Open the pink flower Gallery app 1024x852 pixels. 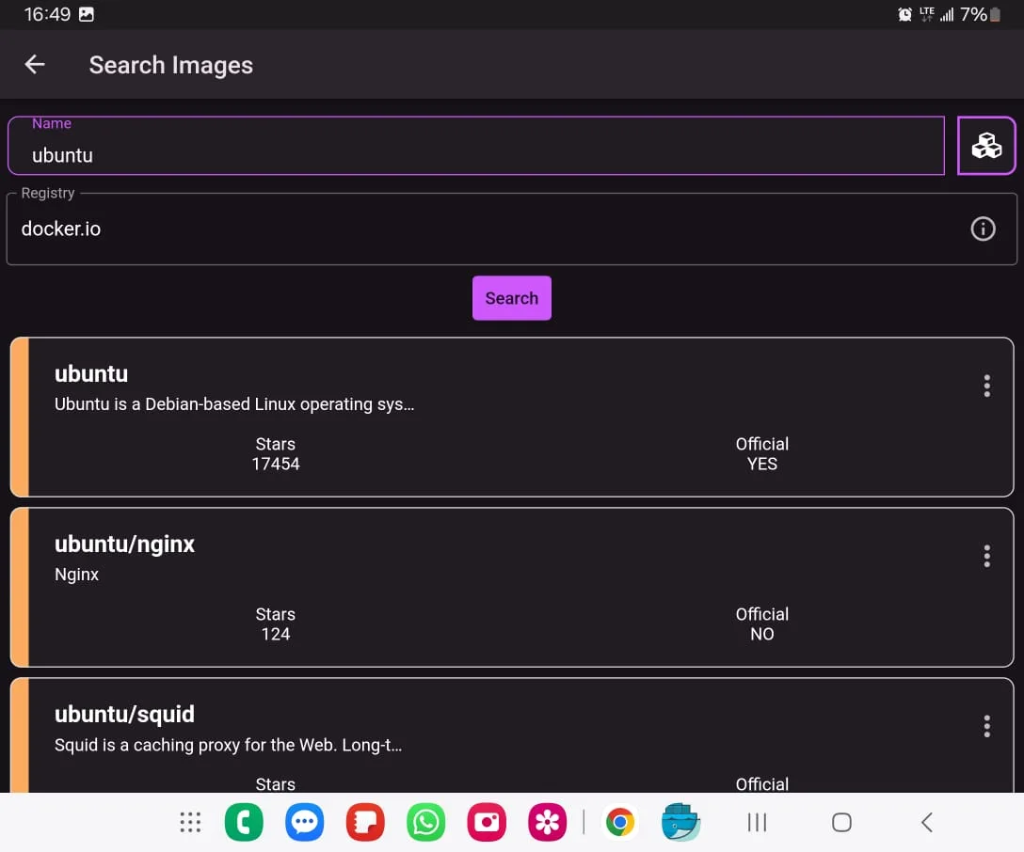[x=547, y=822]
